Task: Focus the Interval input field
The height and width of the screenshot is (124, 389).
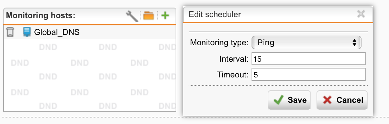Action: [308, 59]
